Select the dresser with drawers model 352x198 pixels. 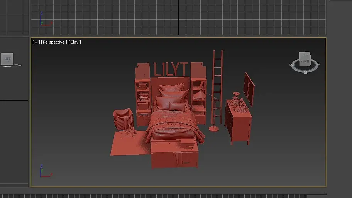coord(239,123)
